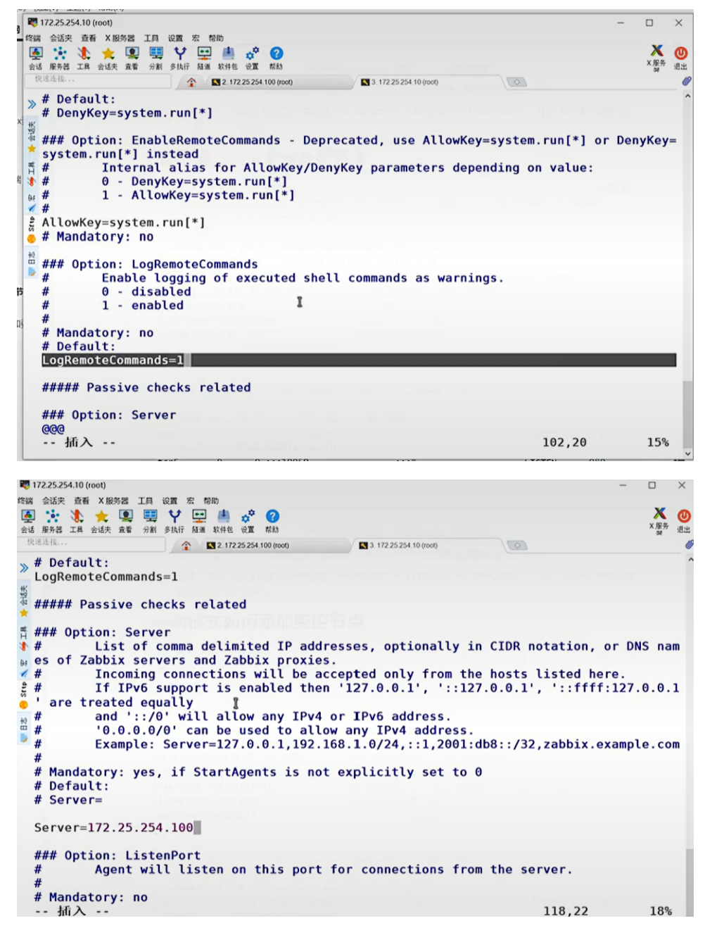Expand sidebar with chevron in bottom window

[x=24, y=567]
